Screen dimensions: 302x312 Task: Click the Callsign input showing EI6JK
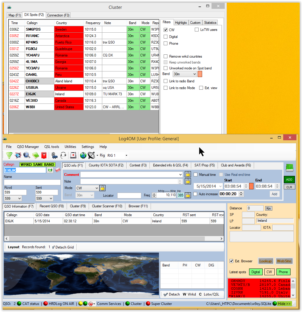pyautogui.click(x=25, y=170)
